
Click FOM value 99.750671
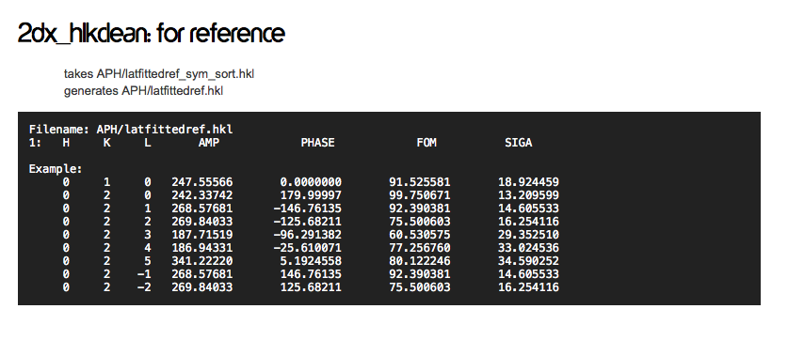pyautogui.click(x=420, y=195)
